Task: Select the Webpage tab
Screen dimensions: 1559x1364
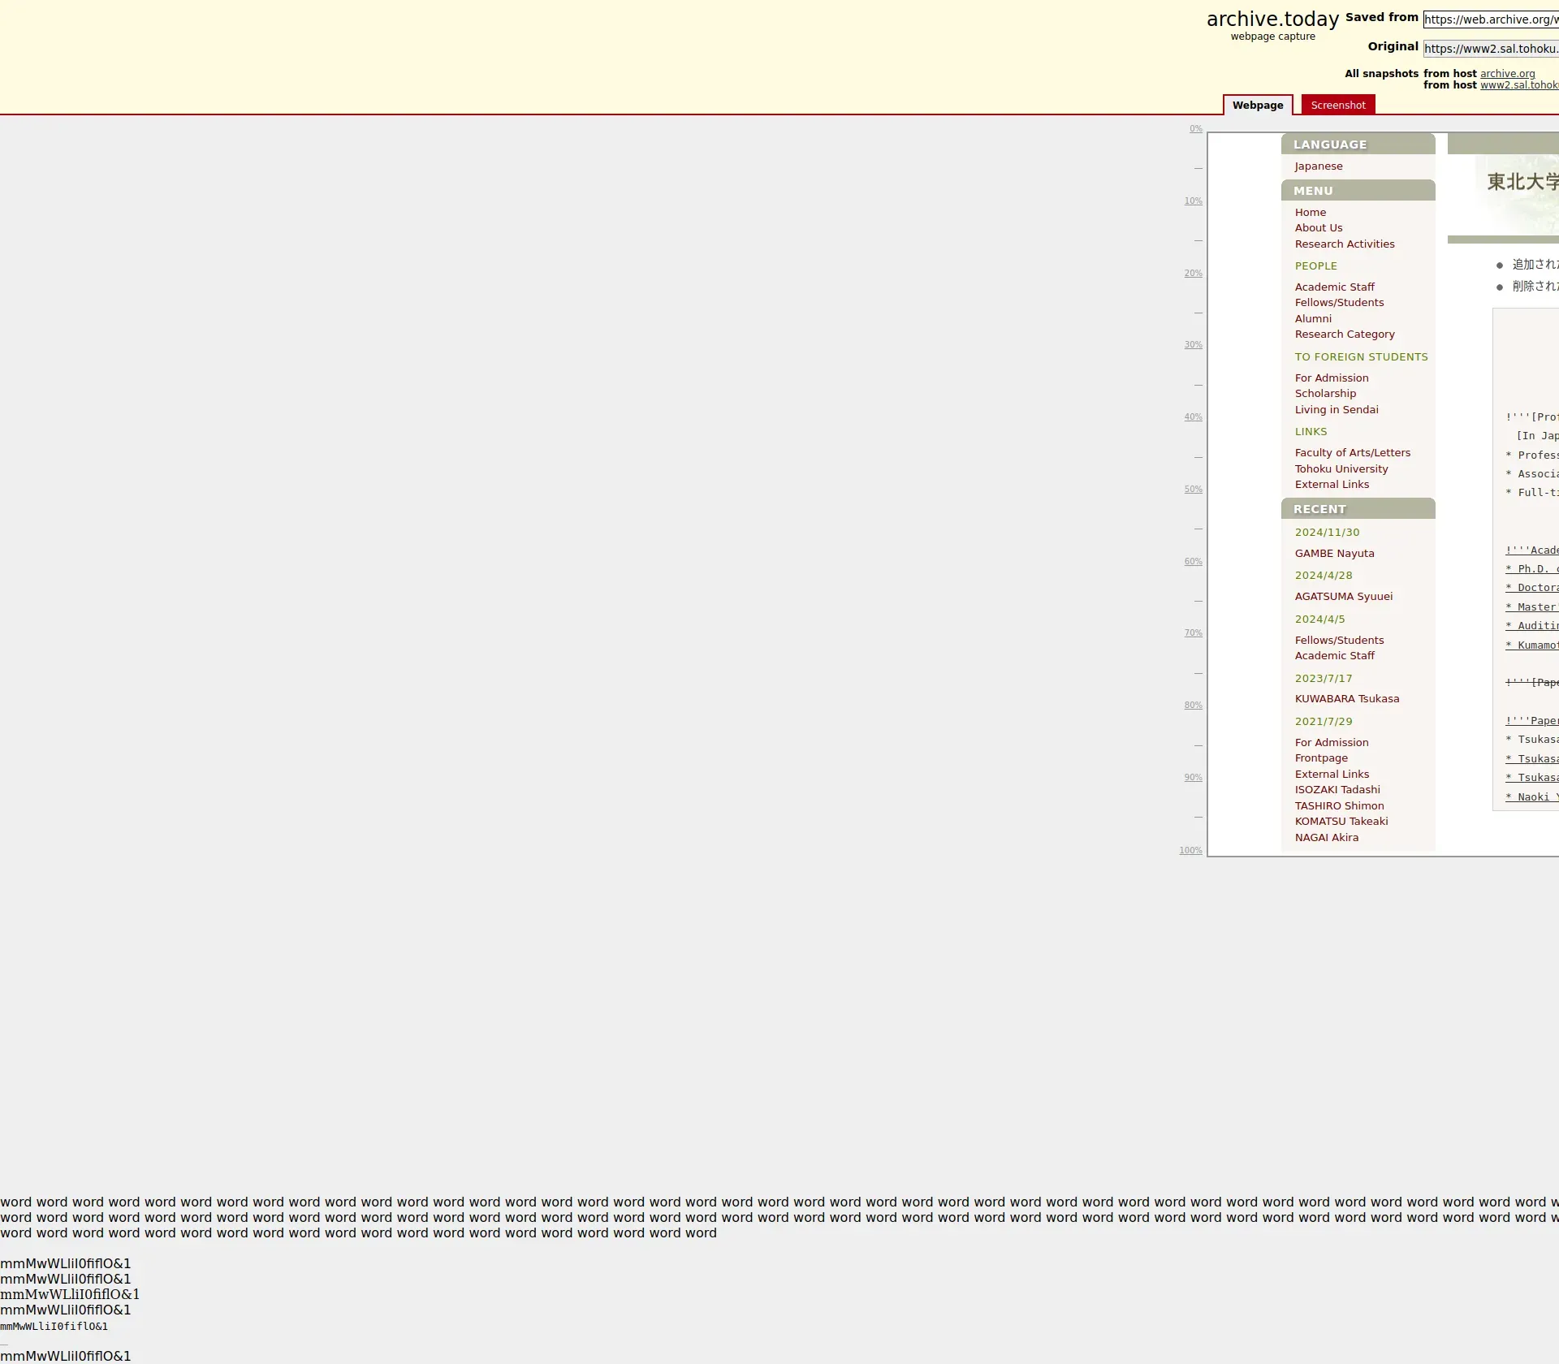Action: pyautogui.click(x=1257, y=105)
